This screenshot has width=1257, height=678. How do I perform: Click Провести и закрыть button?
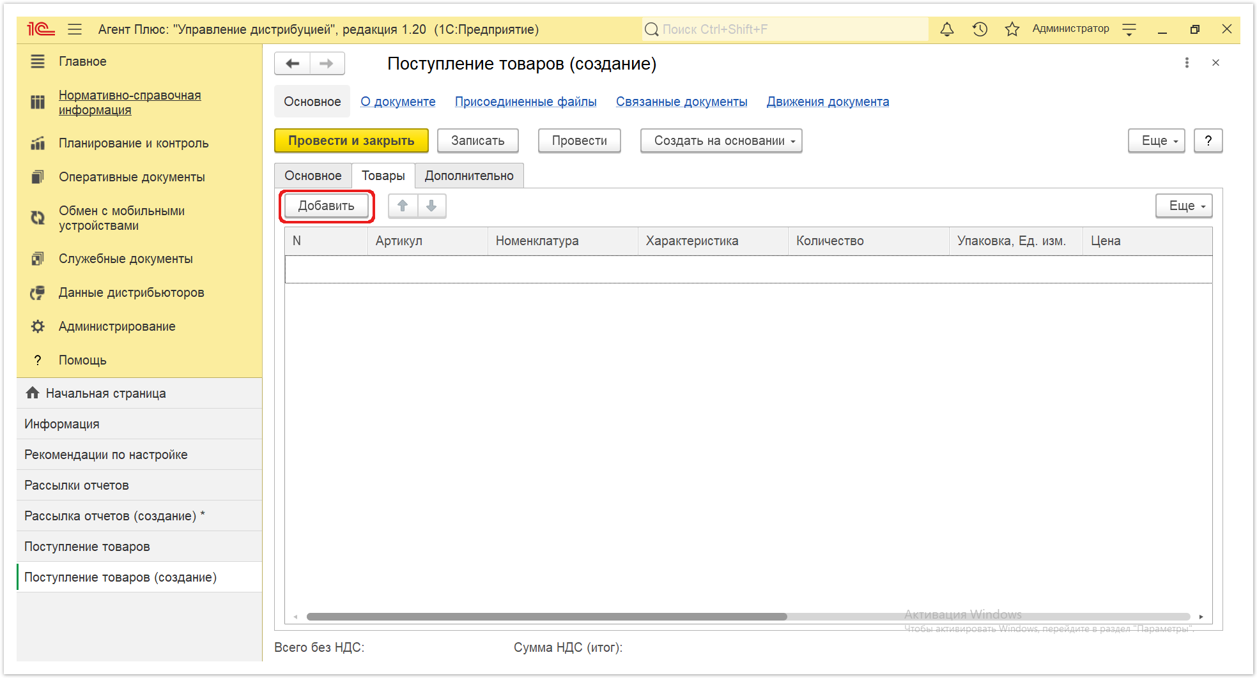point(351,140)
